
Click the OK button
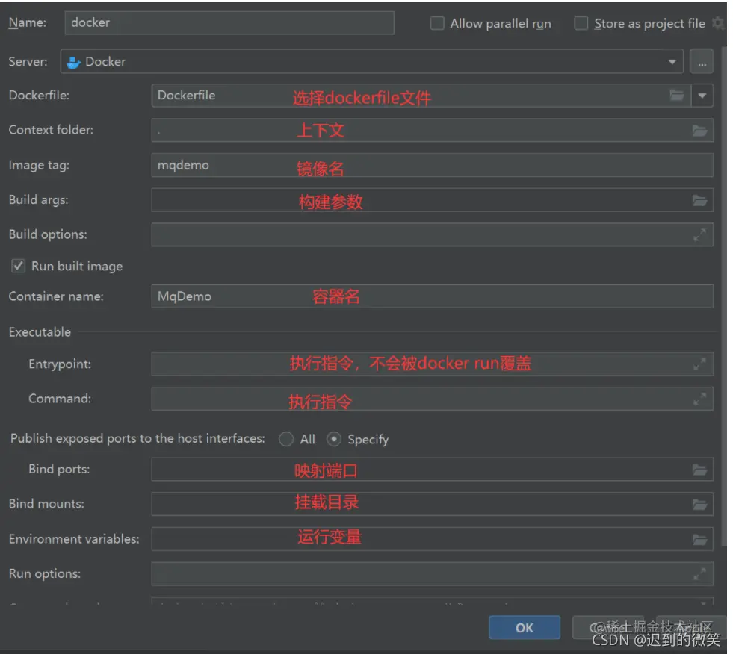tap(524, 628)
